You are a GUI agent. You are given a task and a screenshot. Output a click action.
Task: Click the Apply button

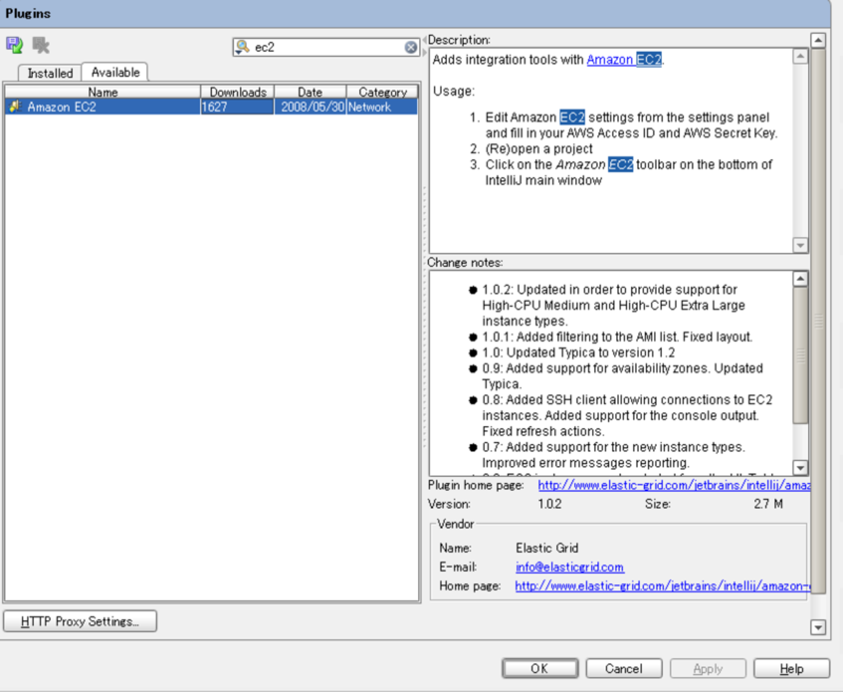pos(708,669)
